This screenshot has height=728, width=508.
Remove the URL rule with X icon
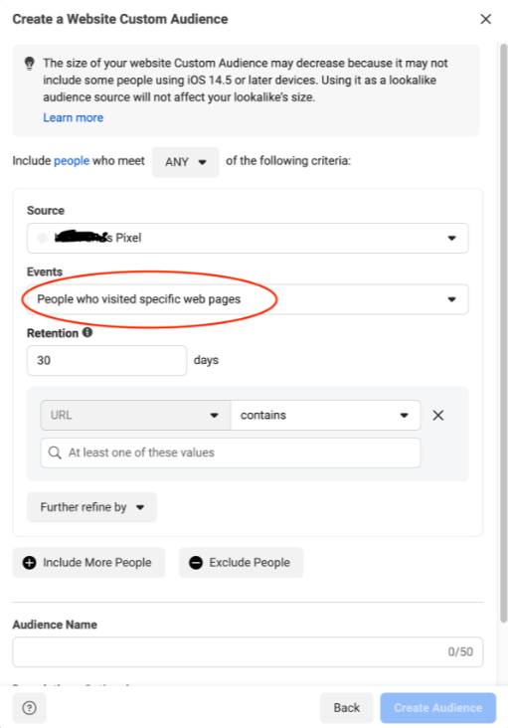pyautogui.click(x=438, y=415)
